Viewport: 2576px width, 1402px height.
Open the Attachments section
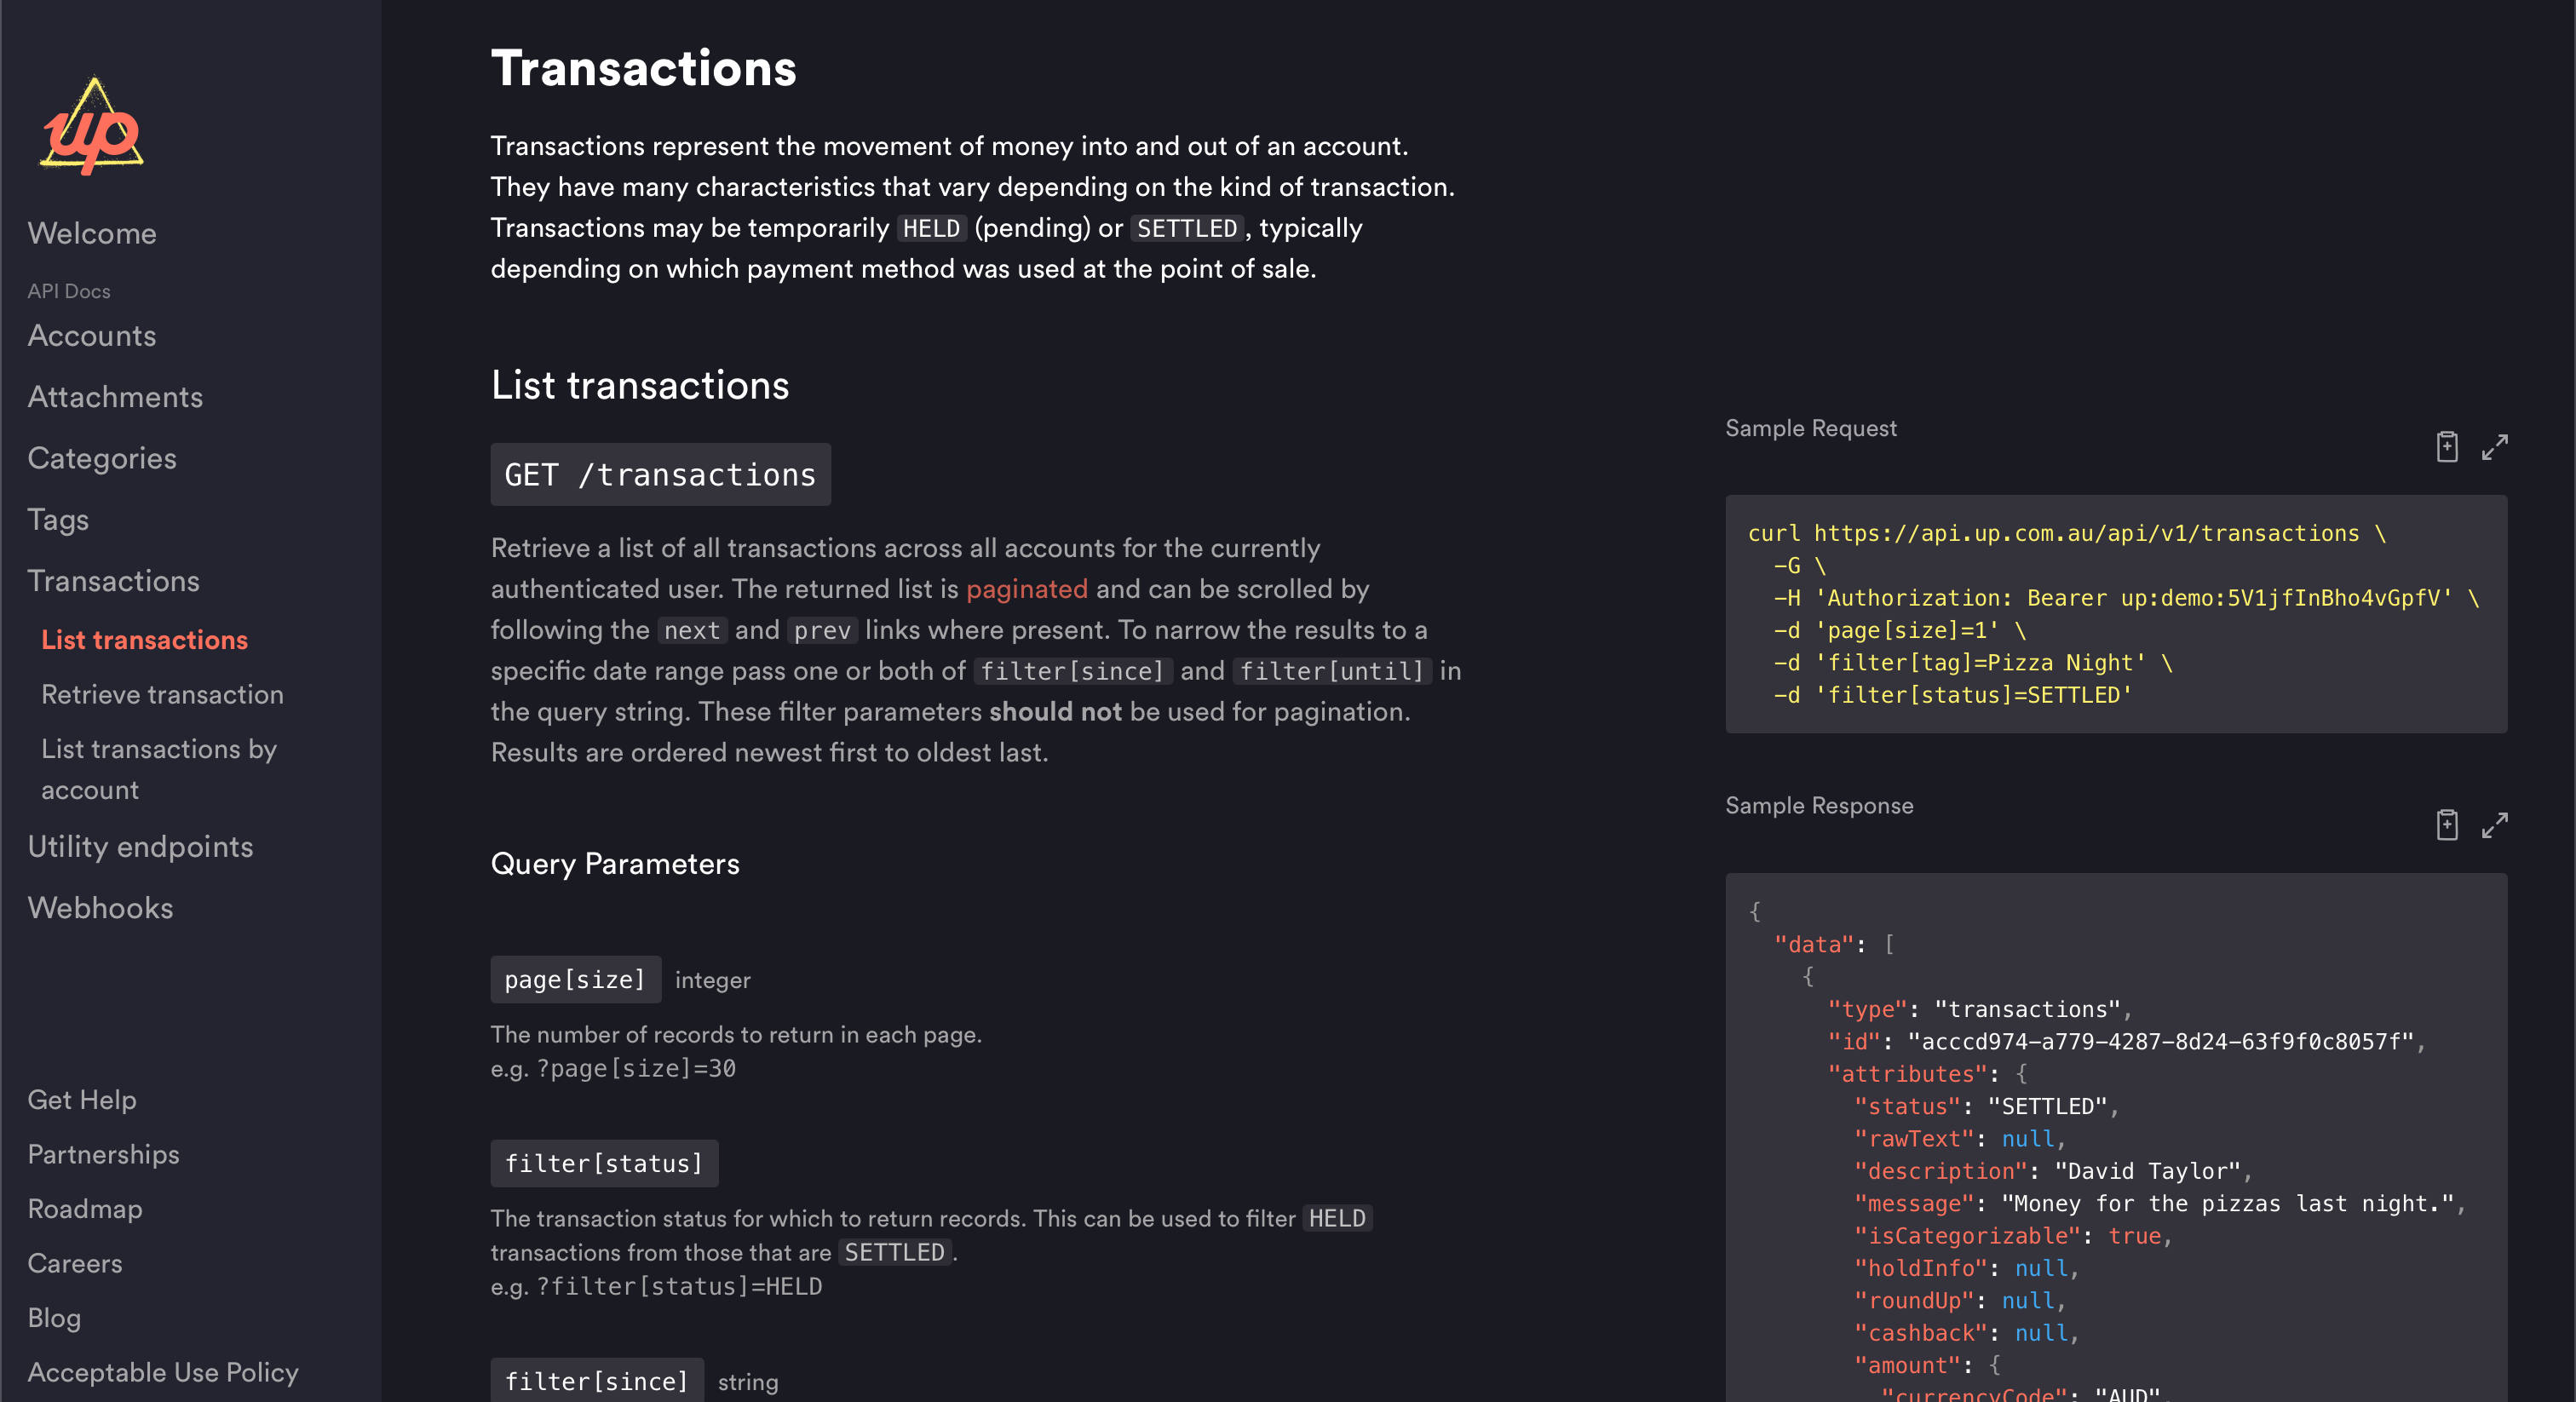115,396
